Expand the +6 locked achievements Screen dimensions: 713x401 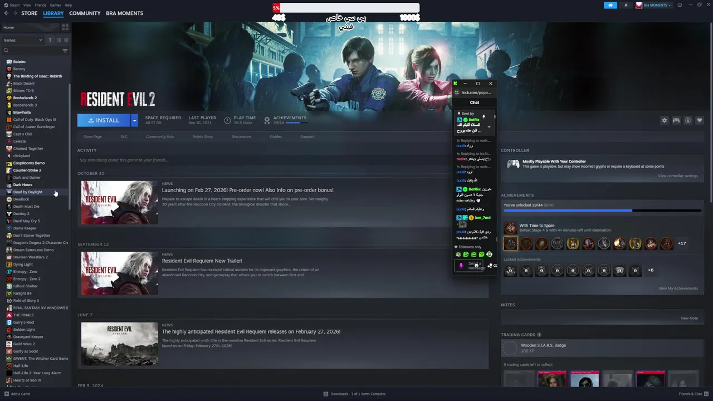point(650,270)
